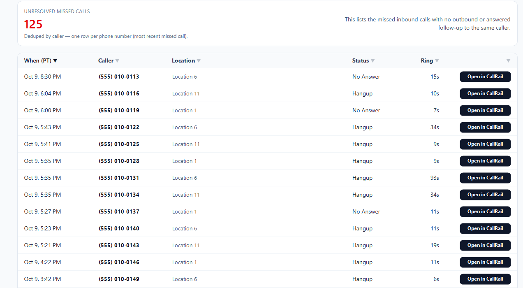Select caller number (555) 010-0140

pos(119,229)
